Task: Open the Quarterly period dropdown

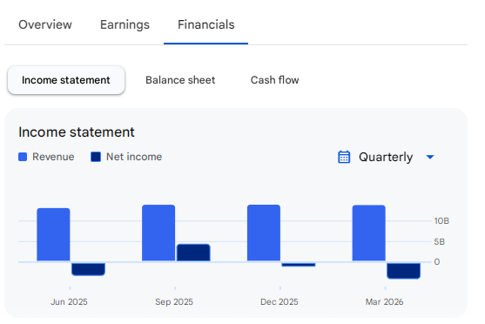Action: 386,157
